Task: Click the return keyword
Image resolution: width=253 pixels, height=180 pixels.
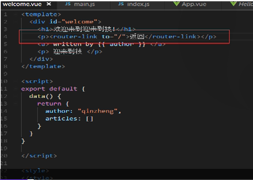Action: pos(49,104)
